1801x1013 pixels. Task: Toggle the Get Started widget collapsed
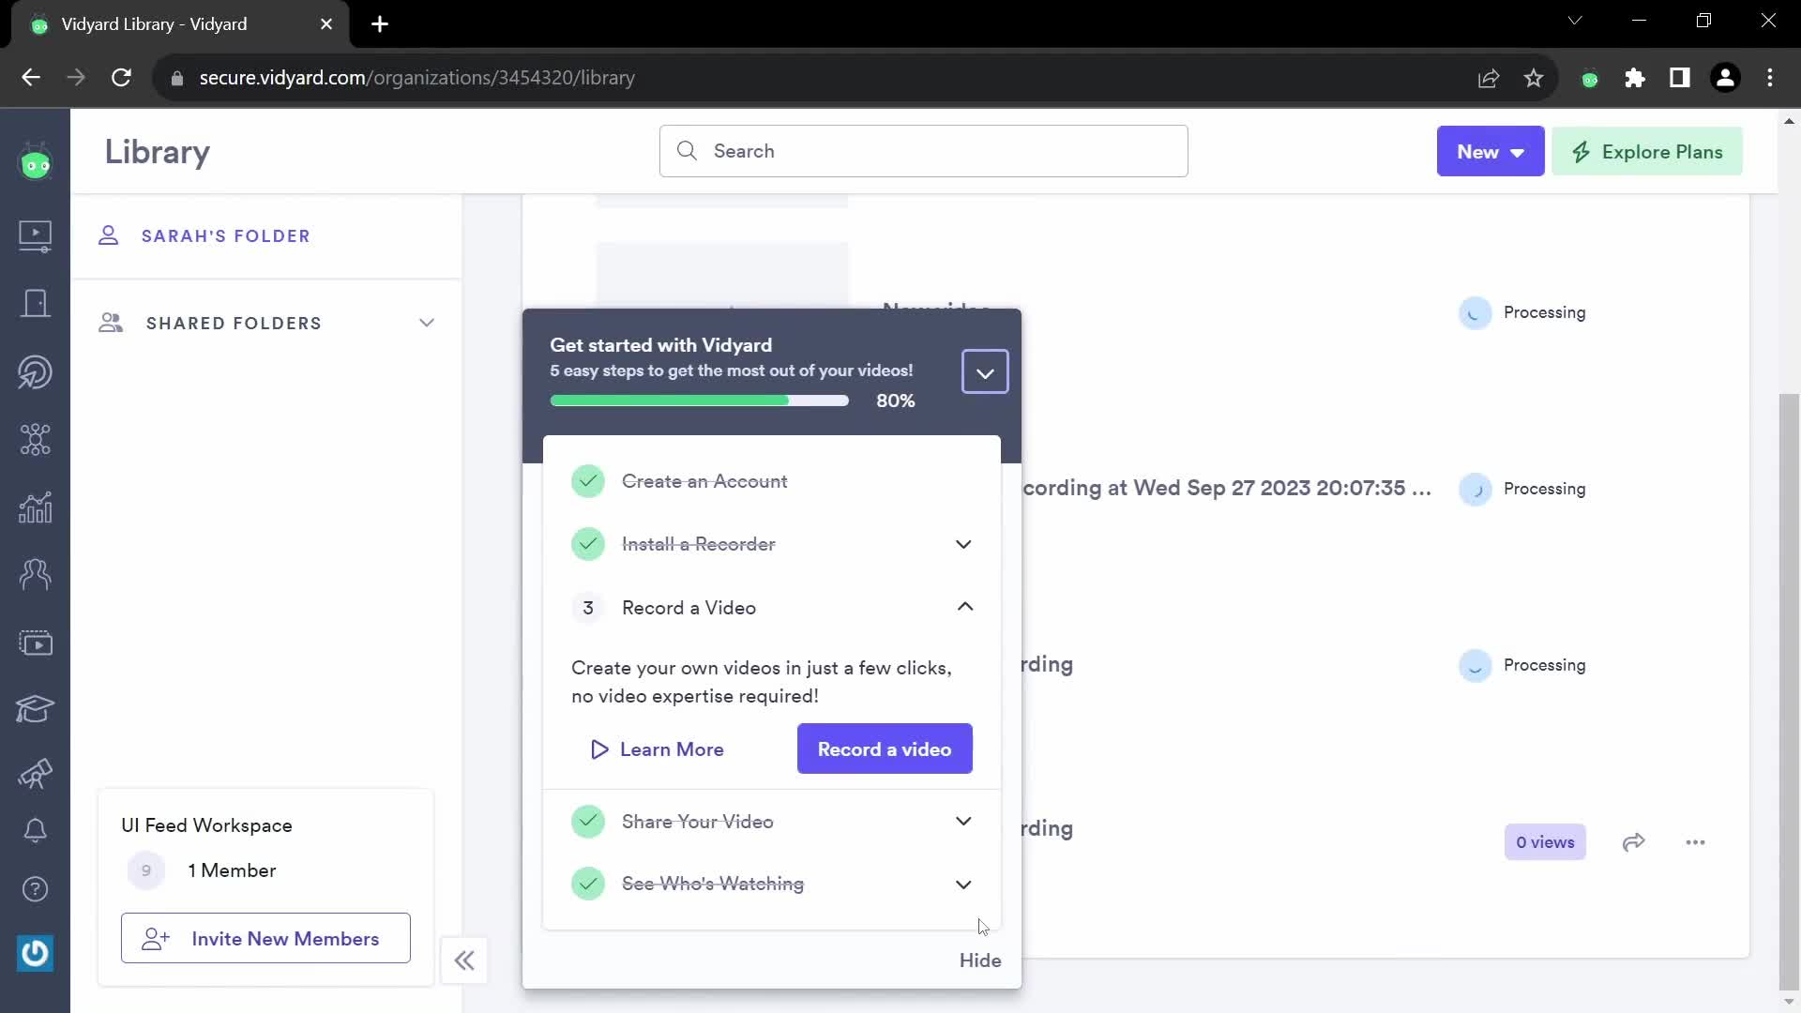tap(986, 371)
